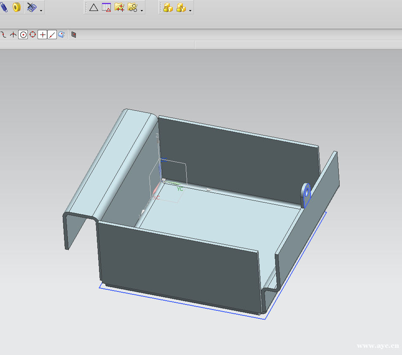Click the folder with circles icon
The width and height of the screenshot is (402, 355).
coord(132,7)
